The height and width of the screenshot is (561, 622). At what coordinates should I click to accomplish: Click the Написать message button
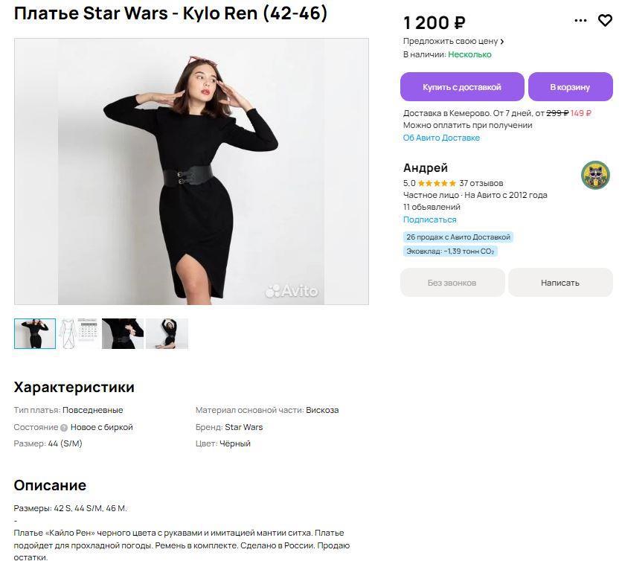(560, 283)
